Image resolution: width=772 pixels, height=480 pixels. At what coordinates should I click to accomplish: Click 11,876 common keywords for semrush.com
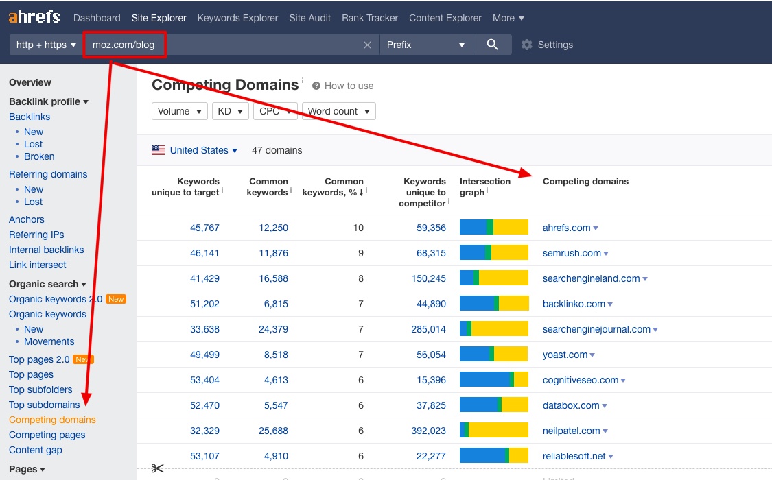[x=274, y=254]
